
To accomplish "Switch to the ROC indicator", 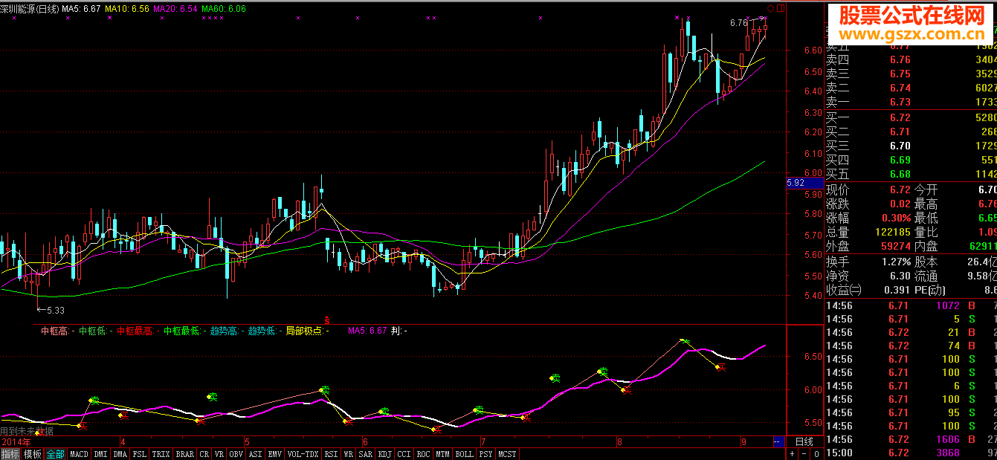I will pos(423,453).
